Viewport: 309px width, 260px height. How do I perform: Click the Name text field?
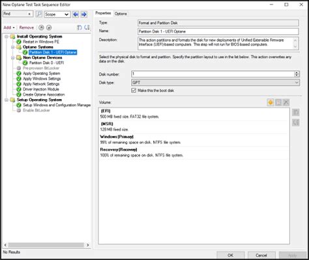coord(218,31)
